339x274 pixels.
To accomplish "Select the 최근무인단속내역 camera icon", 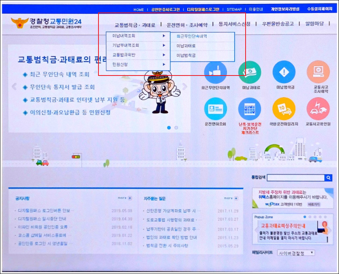I will pyautogui.click(x=215, y=72).
